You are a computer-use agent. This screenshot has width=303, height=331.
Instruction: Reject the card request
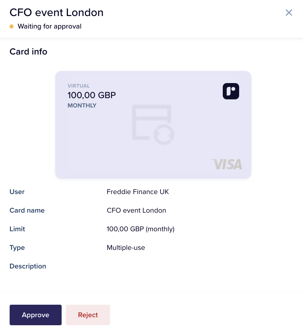pyautogui.click(x=88, y=315)
